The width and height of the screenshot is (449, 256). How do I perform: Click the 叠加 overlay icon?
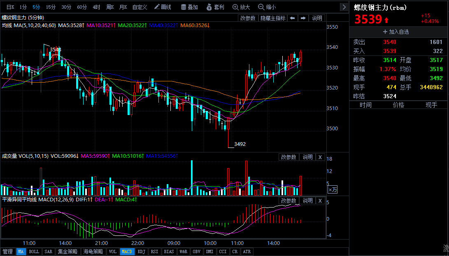click(189, 7)
